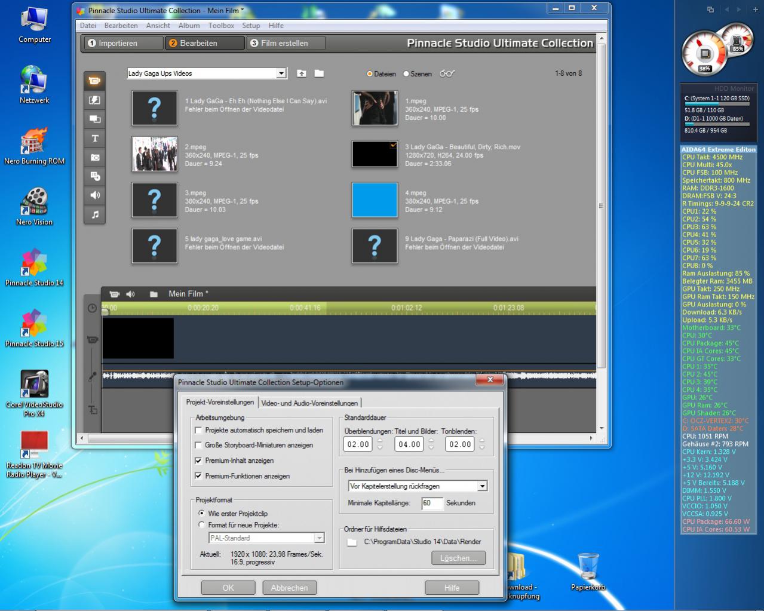Open the Photos album section
This screenshot has width=764, height=611.
94,158
